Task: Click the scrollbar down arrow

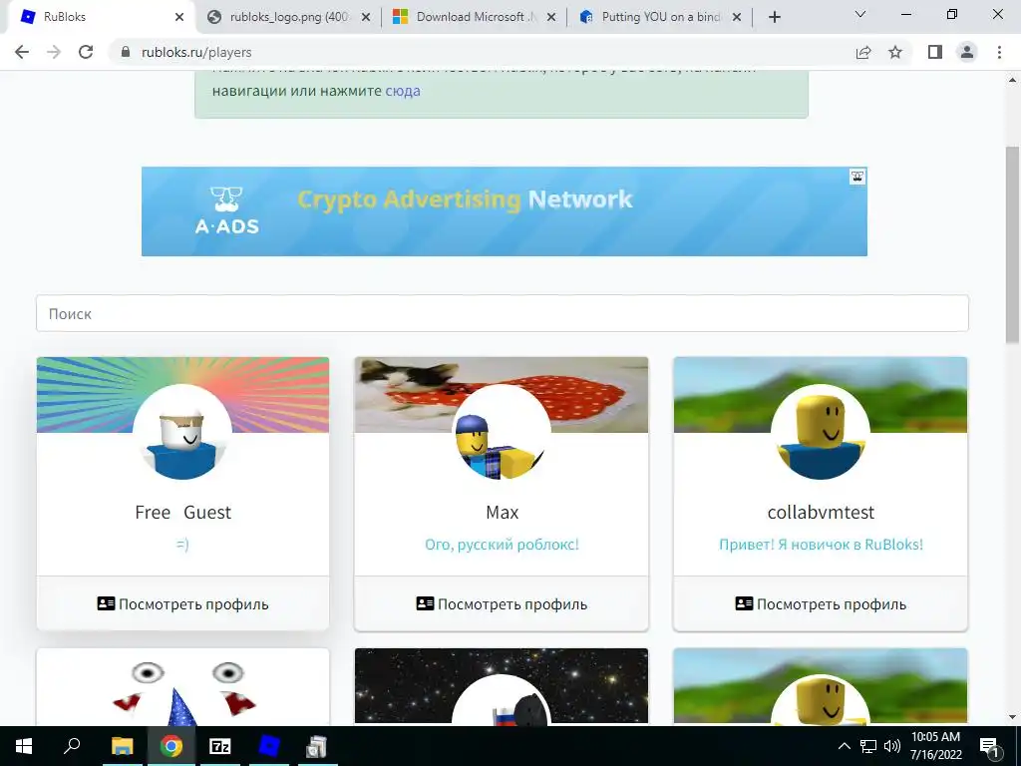Action: pos(1012,717)
